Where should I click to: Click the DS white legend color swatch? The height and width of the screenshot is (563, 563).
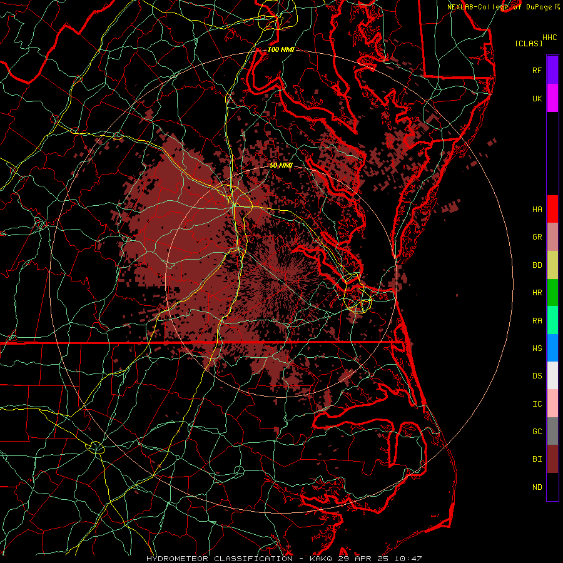[x=552, y=375]
